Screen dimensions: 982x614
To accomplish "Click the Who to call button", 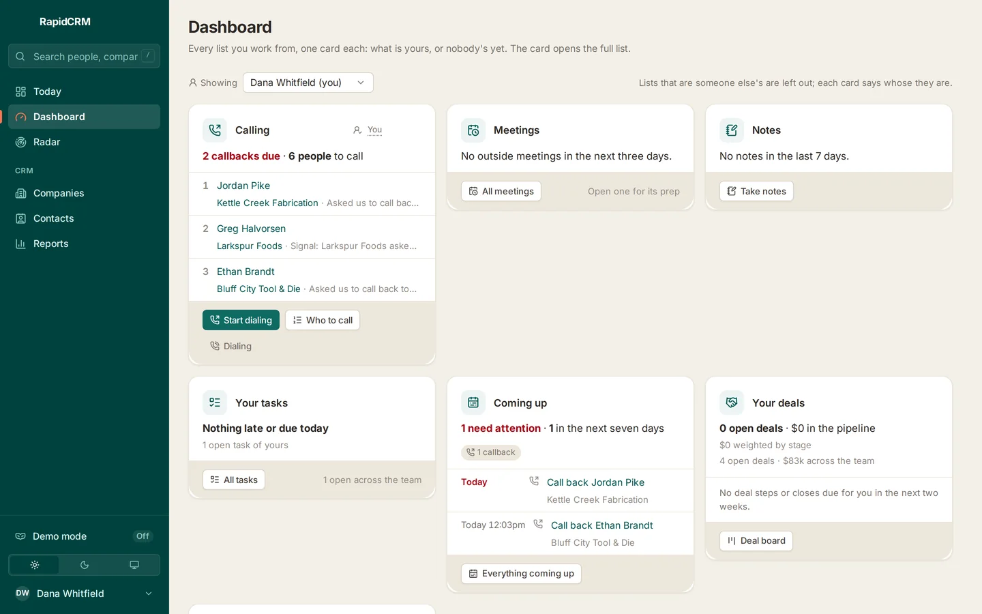I will click(323, 320).
